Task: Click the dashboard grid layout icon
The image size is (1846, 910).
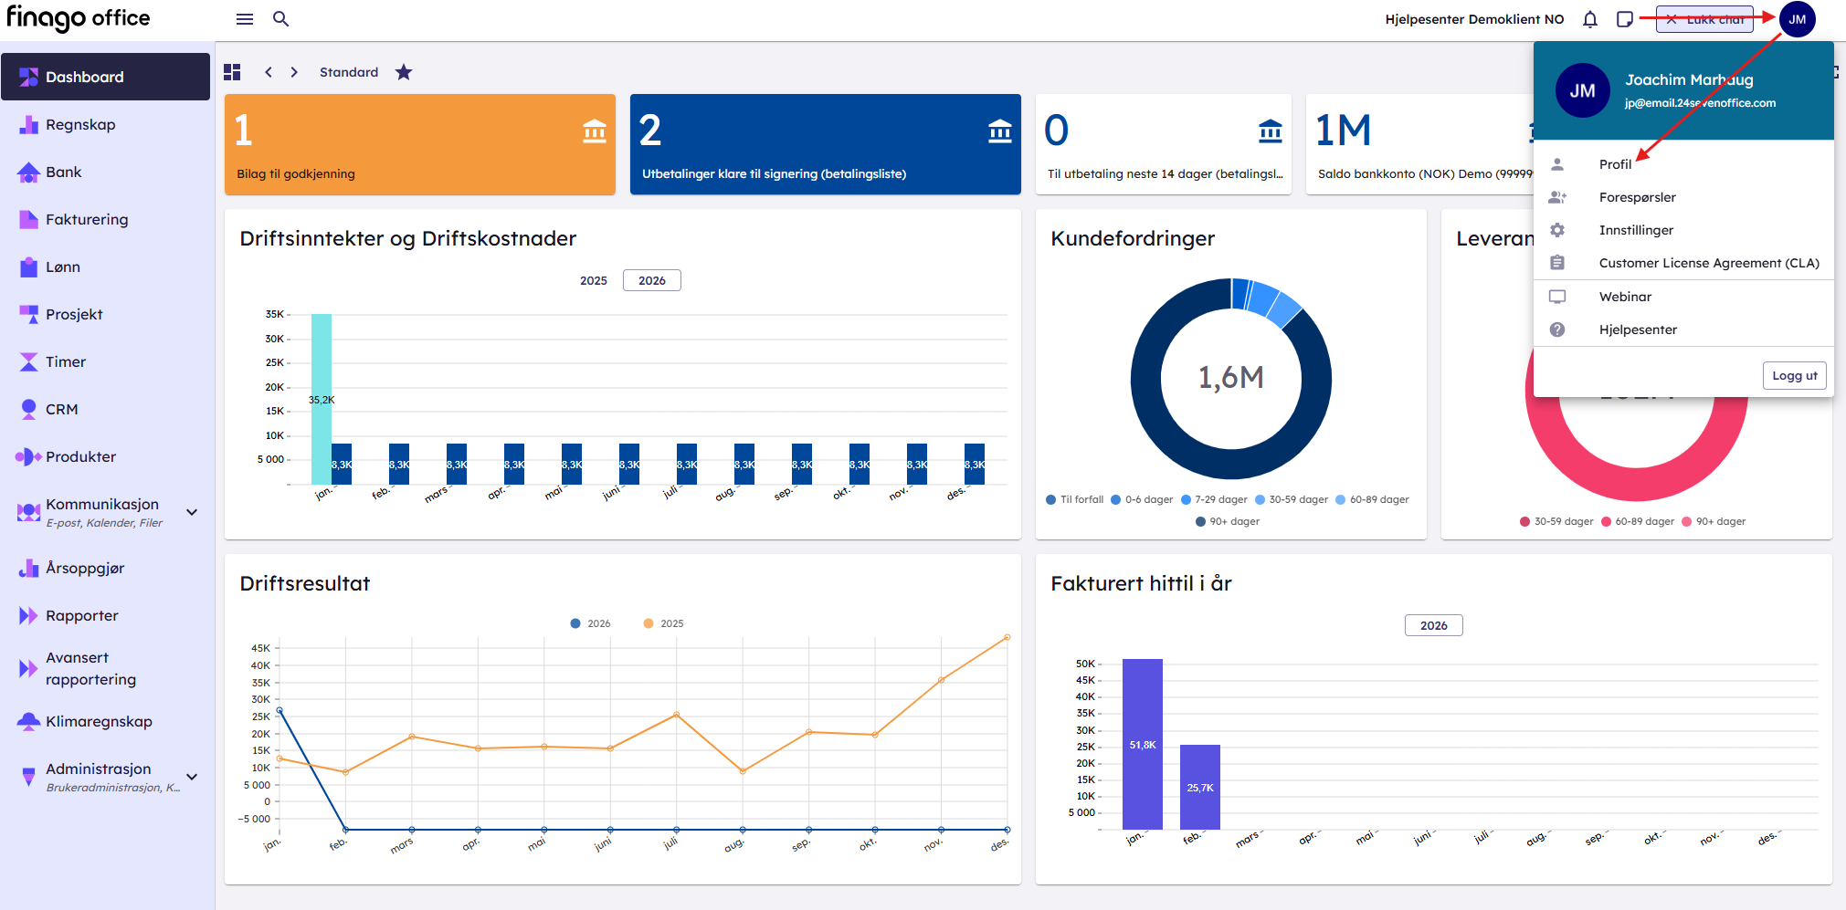Action: pyautogui.click(x=232, y=72)
